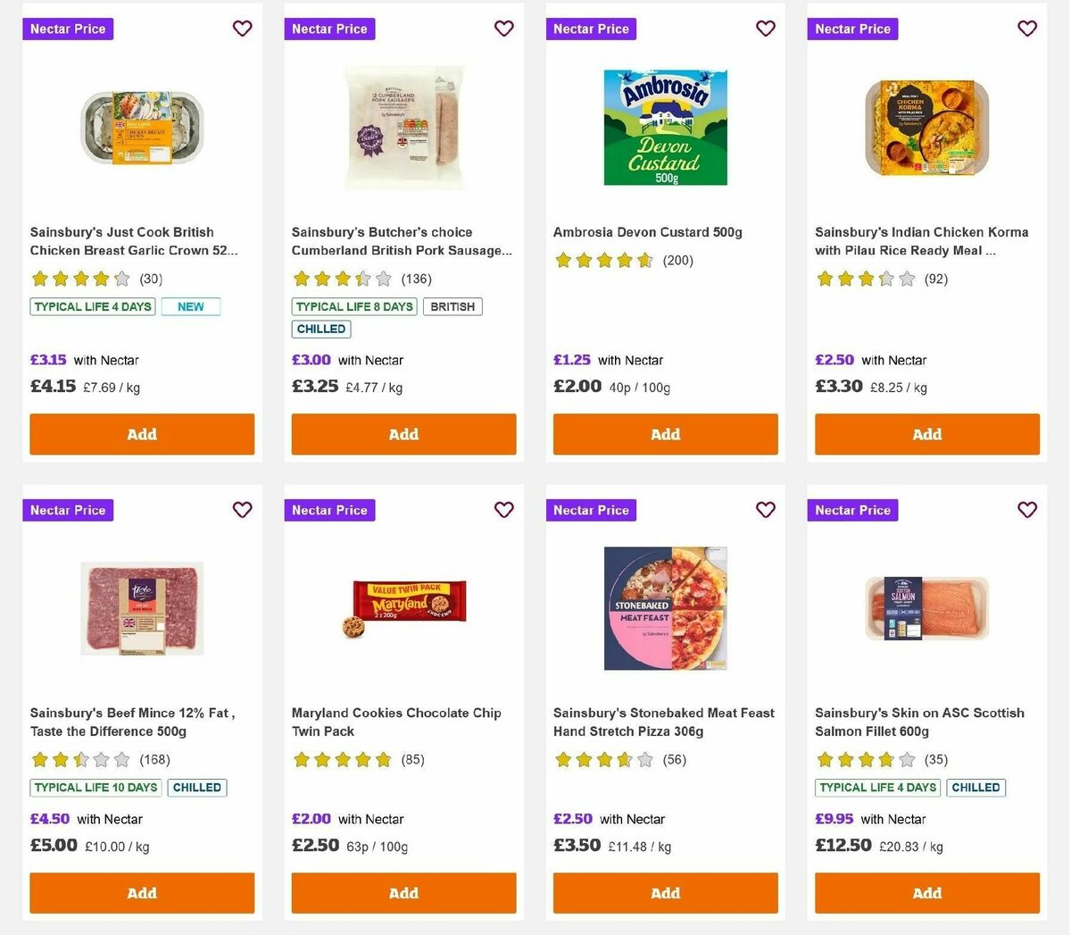The height and width of the screenshot is (935, 1071).
Task: Click the Cumberland Pork Sausages product image
Action: click(403, 127)
